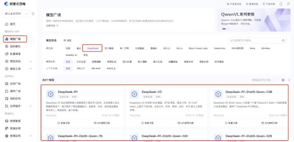Open the notification bell icon
294x142 pixels.
281,4
